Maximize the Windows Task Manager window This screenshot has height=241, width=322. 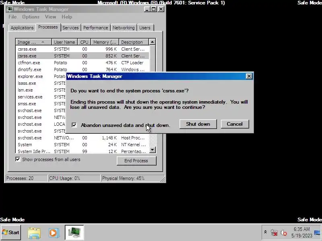(x=153, y=9)
